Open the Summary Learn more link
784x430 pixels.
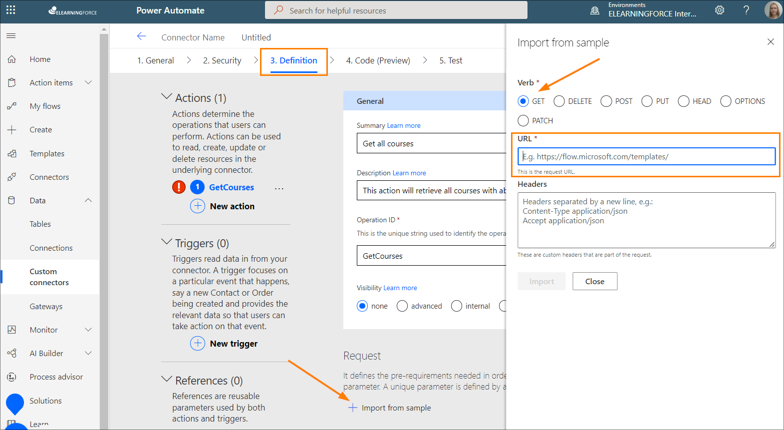(x=404, y=125)
